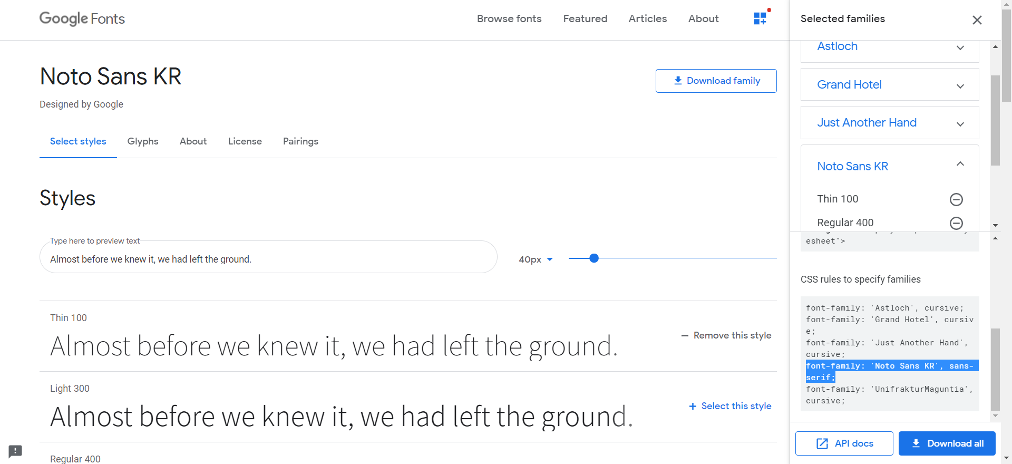This screenshot has height=464, width=1012.
Task: Click the Download all button
Action: point(947,443)
